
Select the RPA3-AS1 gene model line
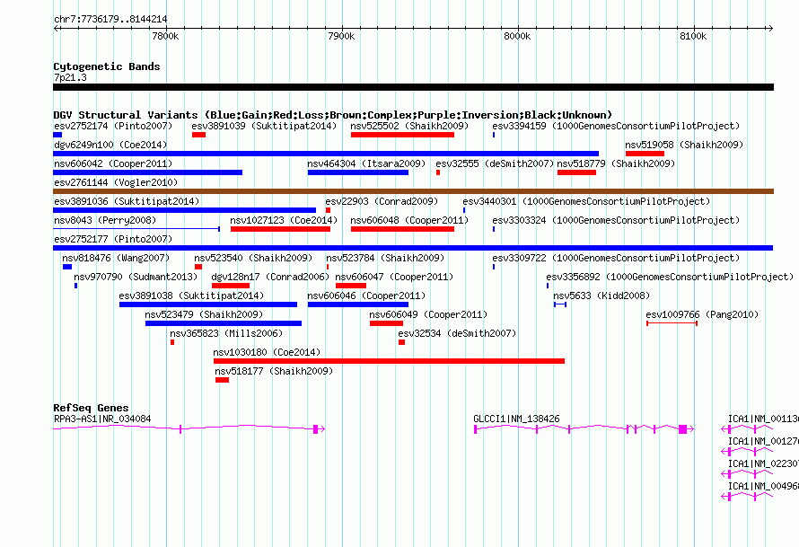[189, 429]
